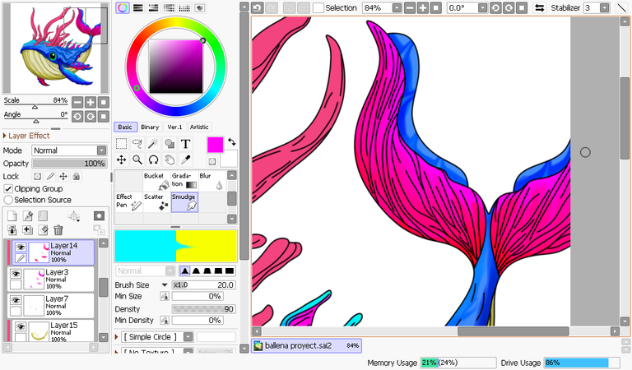
Task: Show the RGB sliders color panel
Action: pos(138,7)
